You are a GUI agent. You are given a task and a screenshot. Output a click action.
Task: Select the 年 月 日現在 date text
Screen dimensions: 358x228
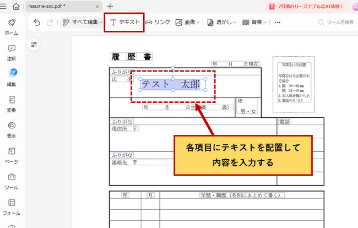pyautogui.click(x=236, y=64)
